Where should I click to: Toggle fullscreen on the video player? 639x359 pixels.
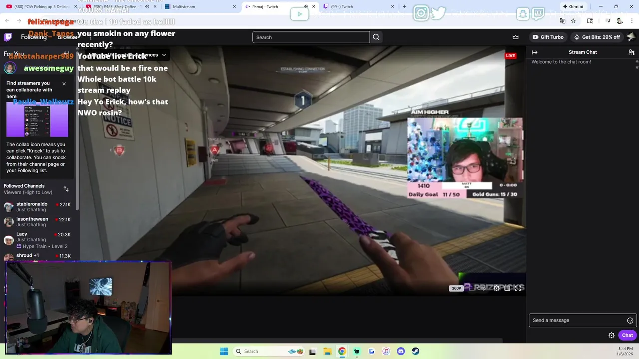518,288
